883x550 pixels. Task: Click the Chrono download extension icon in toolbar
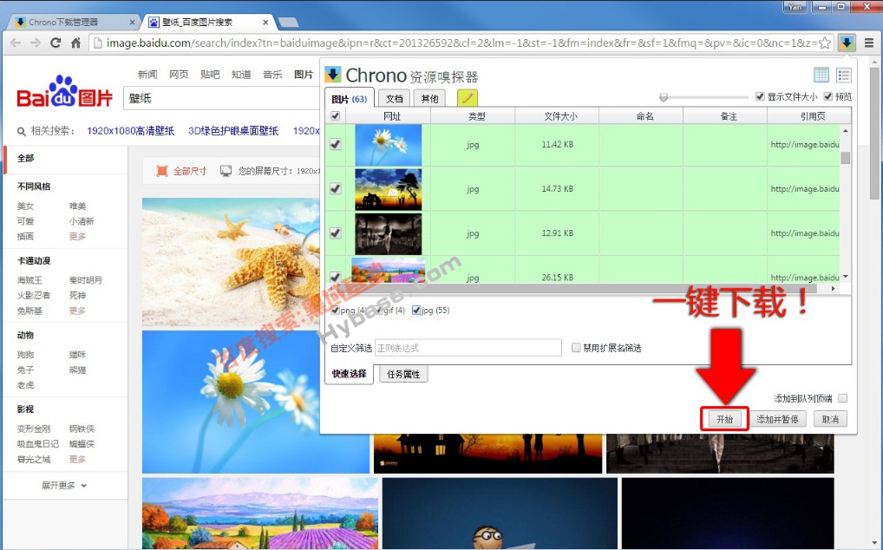(x=847, y=43)
